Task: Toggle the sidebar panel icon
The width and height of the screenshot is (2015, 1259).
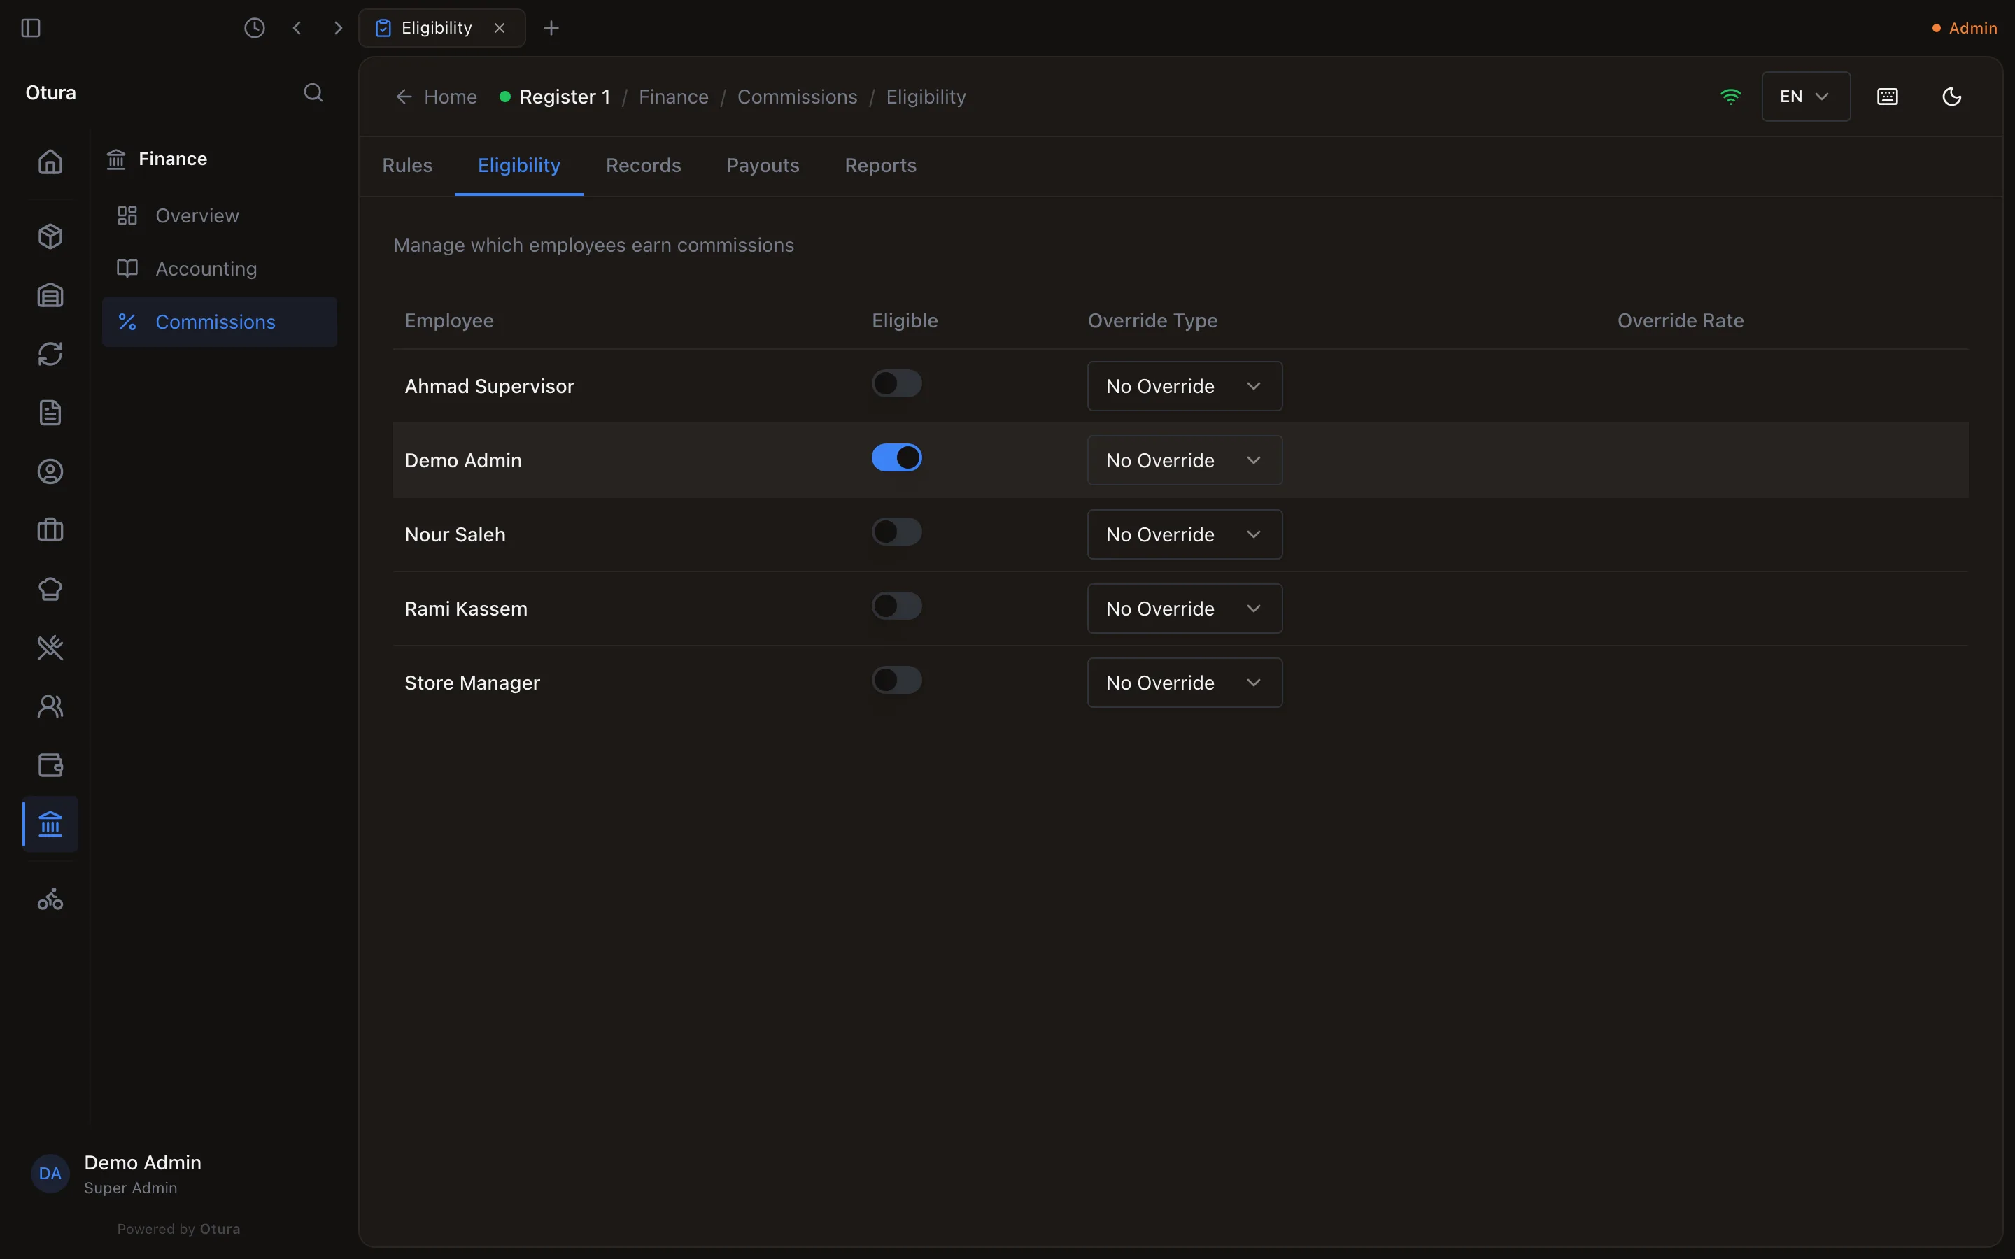Action: click(31, 28)
